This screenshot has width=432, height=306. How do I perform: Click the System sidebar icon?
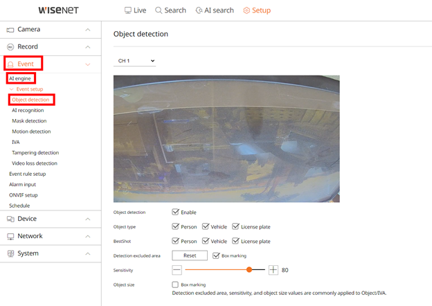pyautogui.click(x=10, y=253)
